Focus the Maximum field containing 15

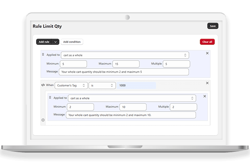click(126, 64)
